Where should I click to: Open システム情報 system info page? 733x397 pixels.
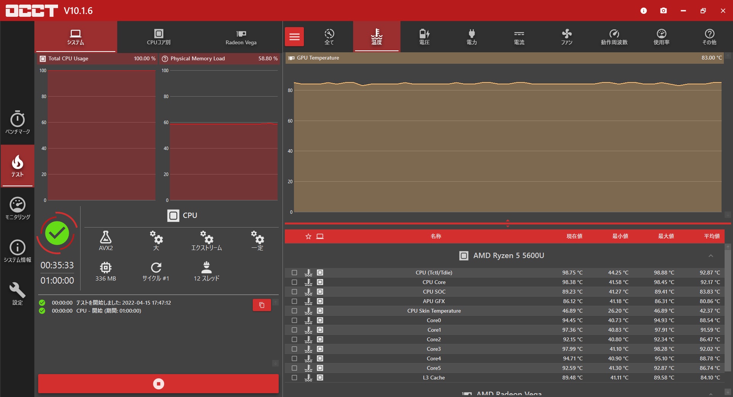[18, 251]
